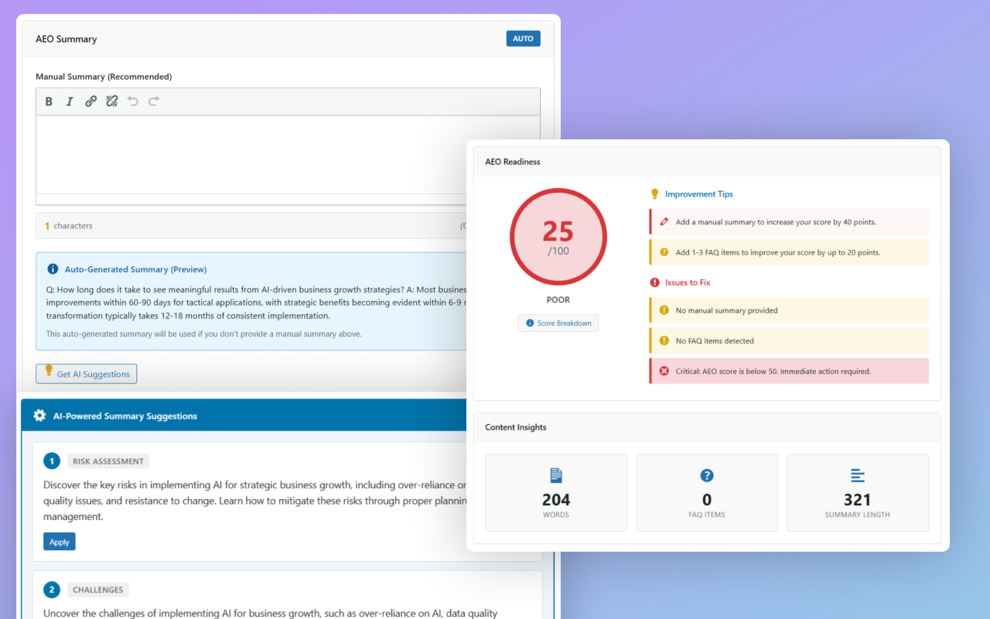This screenshot has height=619, width=990.
Task: Toggle the AUTO switch in the AEO Summary header
Action: click(523, 38)
